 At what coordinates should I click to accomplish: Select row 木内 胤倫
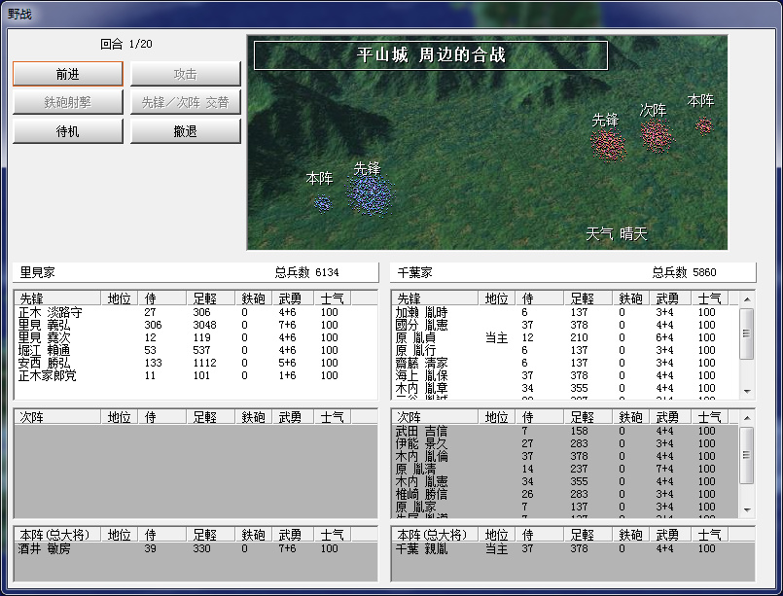(x=565, y=456)
